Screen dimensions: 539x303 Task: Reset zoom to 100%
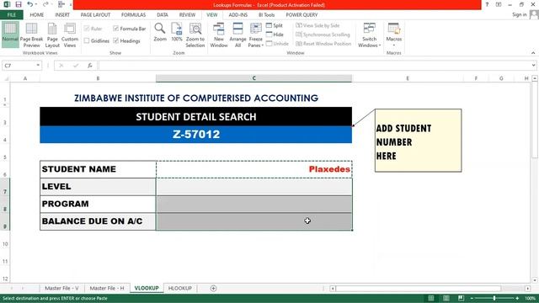[x=177, y=33]
